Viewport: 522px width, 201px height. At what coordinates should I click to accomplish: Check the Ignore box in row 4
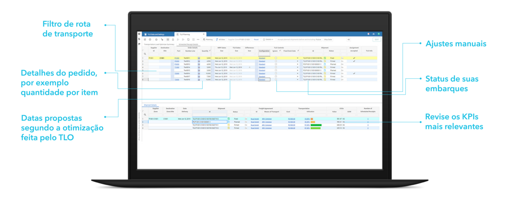(275, 67)
